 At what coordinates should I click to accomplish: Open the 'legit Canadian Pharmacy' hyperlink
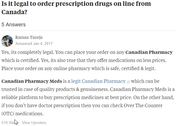click(x=98, y=81)
